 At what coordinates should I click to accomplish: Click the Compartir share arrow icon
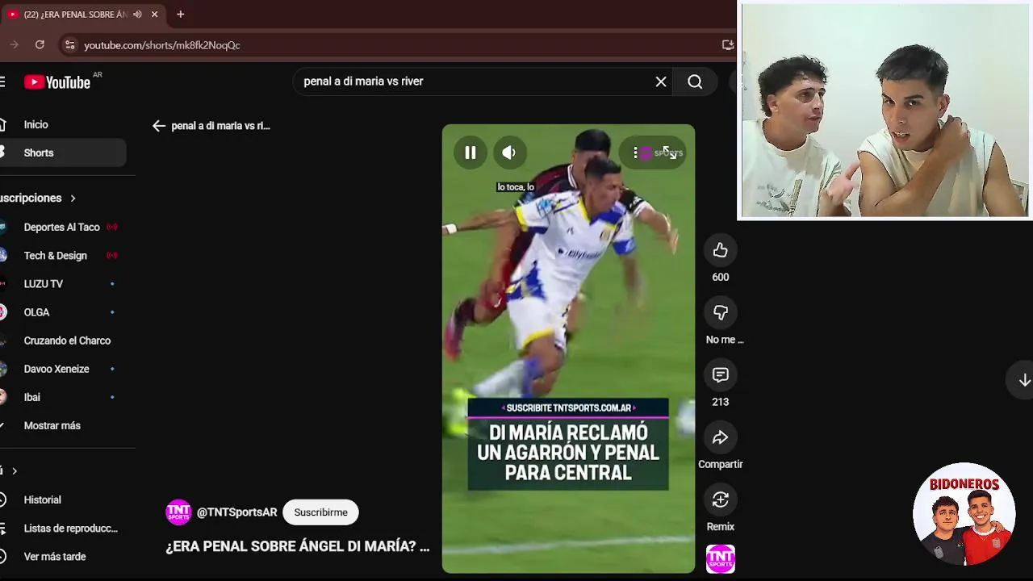pos(721,437)
